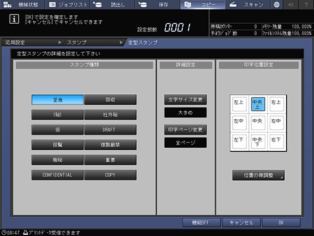Select the 仮 stamp type
Screen dimensions: 314x236
(58, 130)
